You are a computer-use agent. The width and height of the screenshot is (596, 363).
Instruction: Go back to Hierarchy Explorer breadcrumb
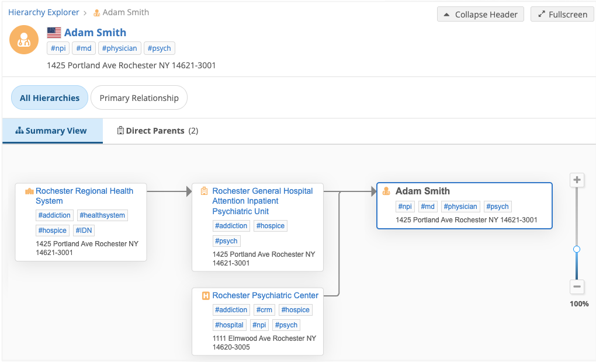[x=44, y=12]
